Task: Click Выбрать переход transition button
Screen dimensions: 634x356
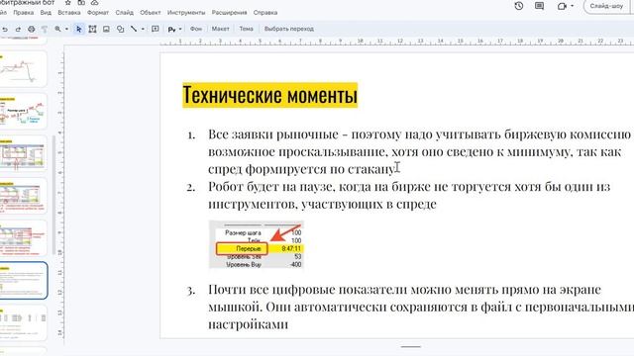Action: 289,29
